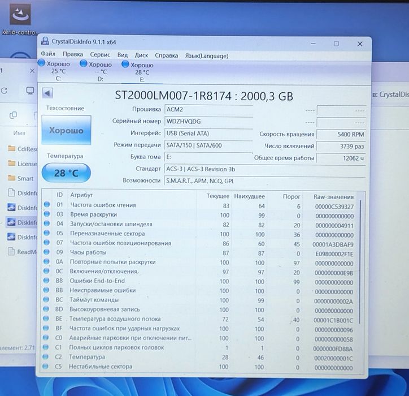Open the Язык(Language) menu

coord(207,56)
